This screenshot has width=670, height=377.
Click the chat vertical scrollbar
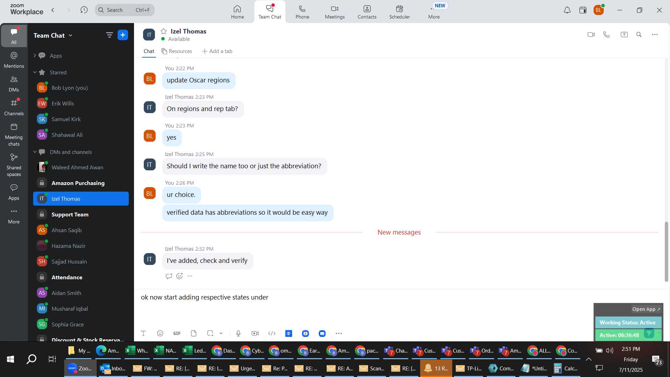(x=666, y=251)
